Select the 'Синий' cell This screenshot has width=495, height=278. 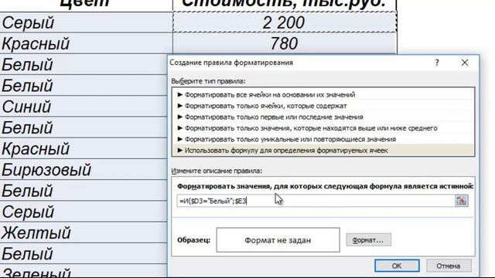[84, 107]
